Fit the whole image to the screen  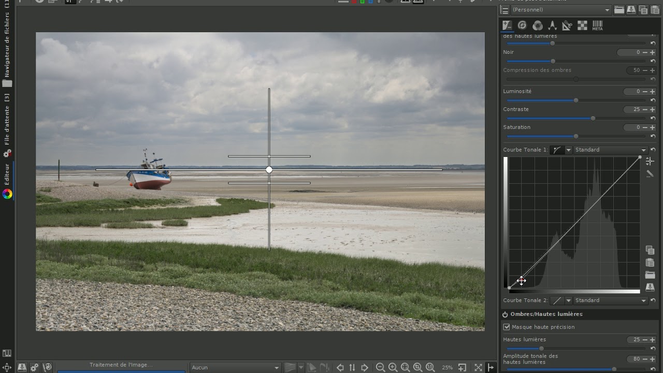(x=405, y=367)
